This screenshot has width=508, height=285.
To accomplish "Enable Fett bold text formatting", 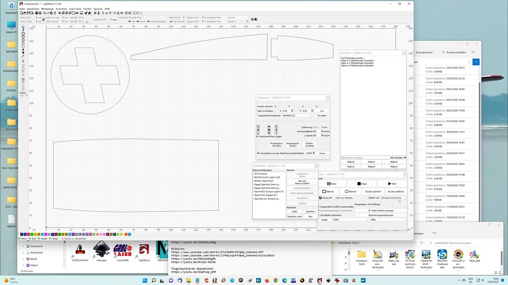I will tap(130, 21).
